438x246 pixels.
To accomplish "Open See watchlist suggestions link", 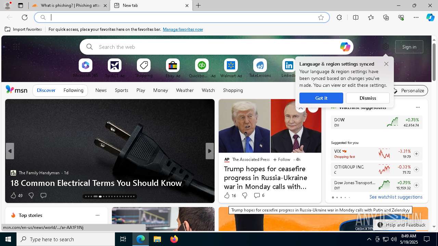I will 396,197.
